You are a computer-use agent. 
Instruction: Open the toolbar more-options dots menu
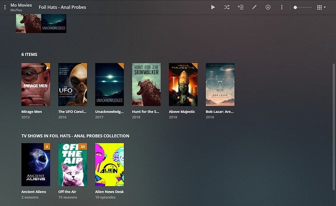click(281, 7)
